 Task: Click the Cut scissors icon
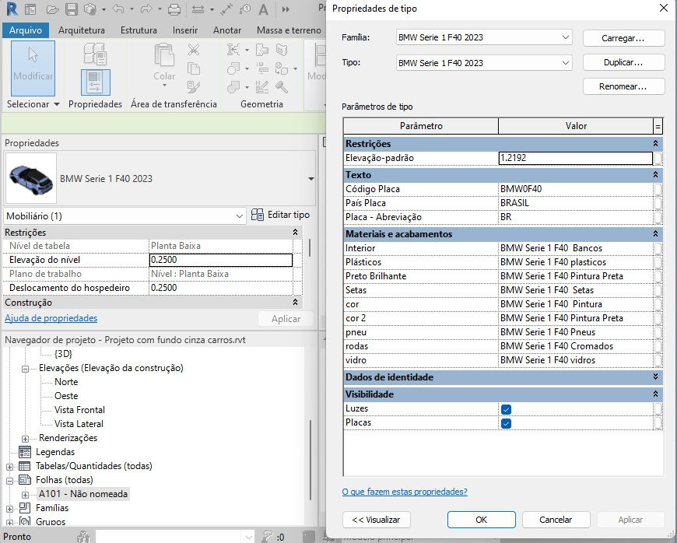click(x=194, y=50)
